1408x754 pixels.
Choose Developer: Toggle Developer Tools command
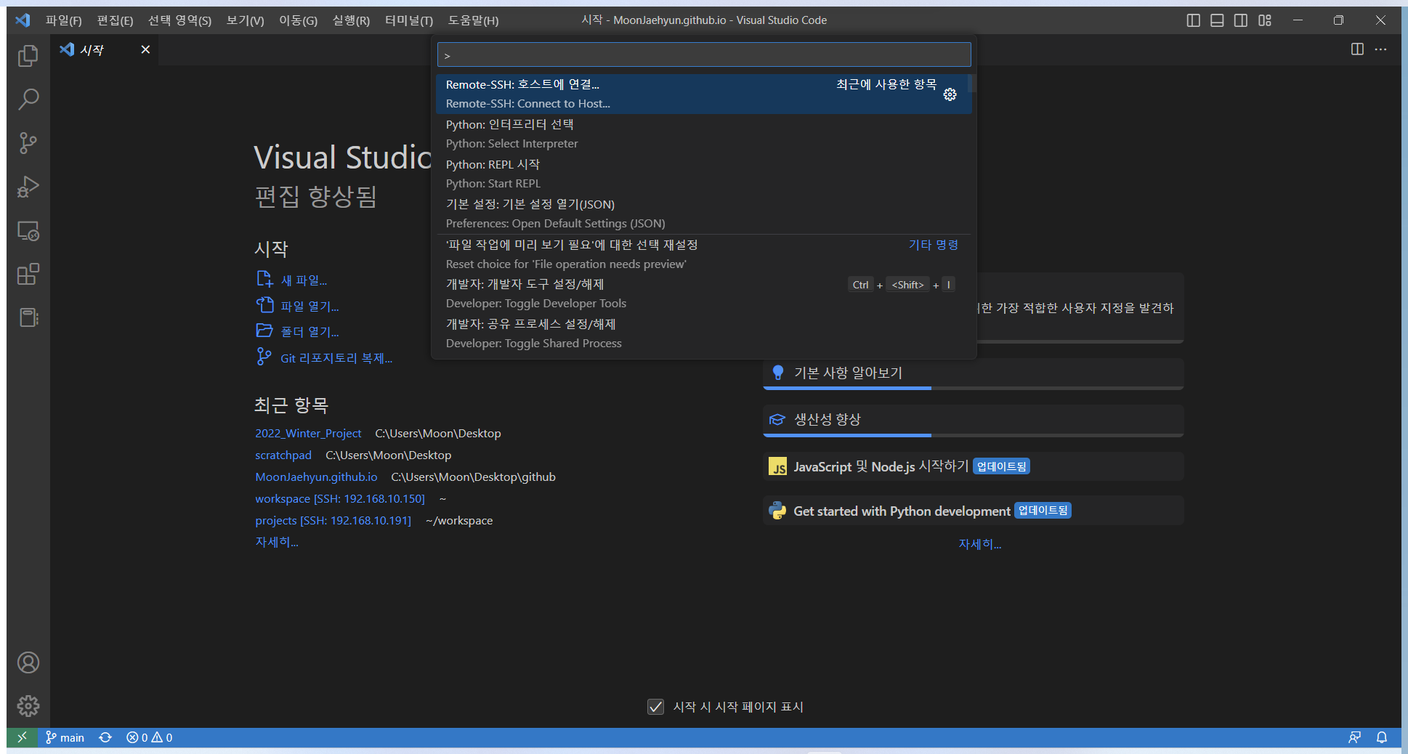(535, 293)
